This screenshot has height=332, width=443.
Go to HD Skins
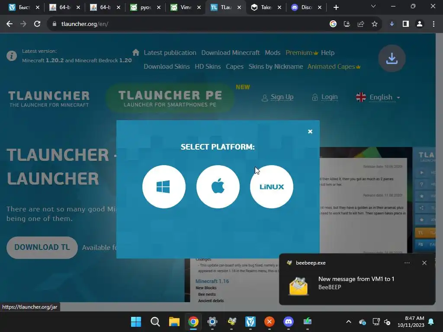208,67
